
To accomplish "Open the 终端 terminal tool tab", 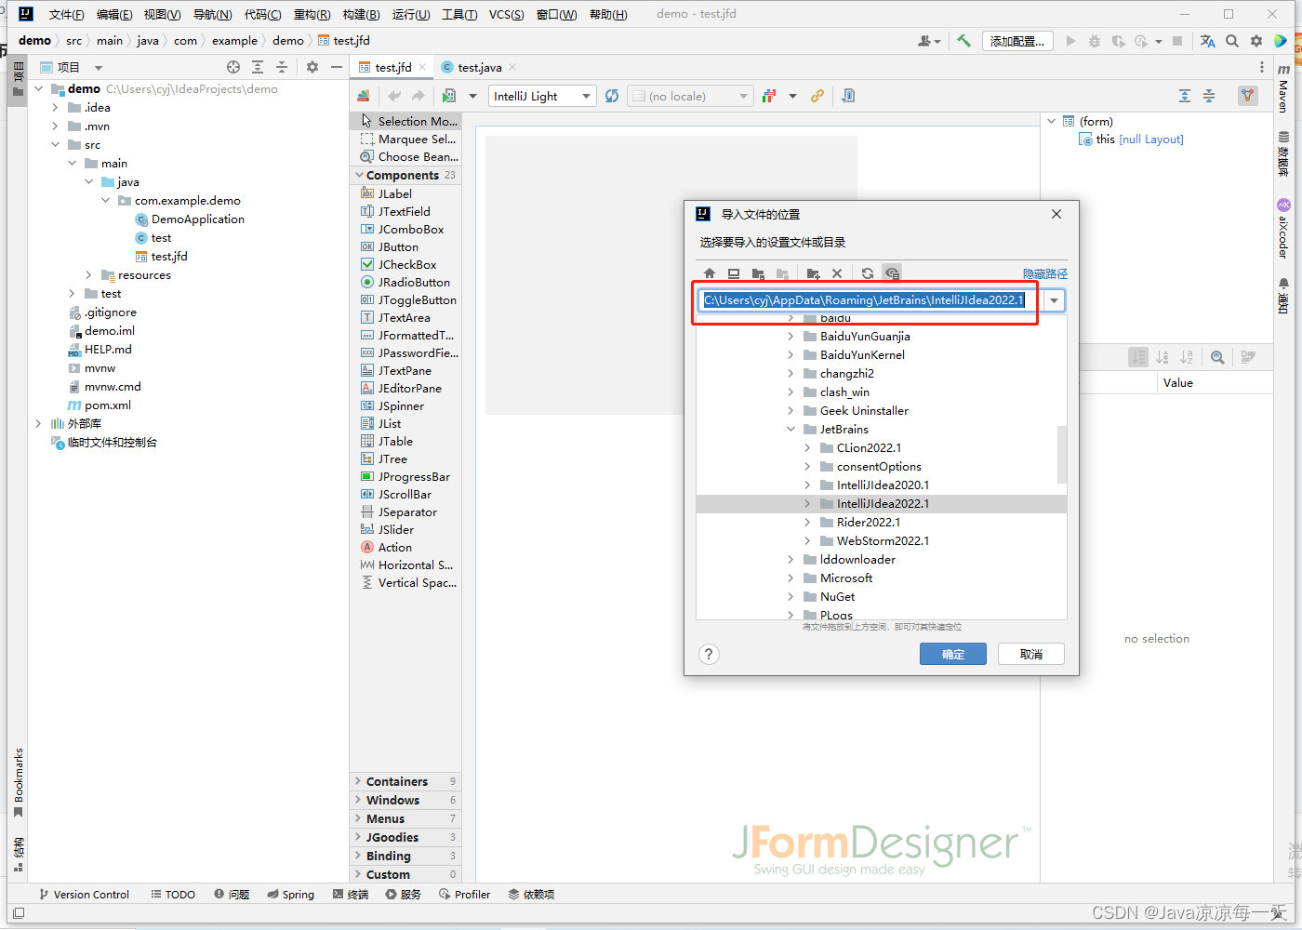I will coord(351,894).
